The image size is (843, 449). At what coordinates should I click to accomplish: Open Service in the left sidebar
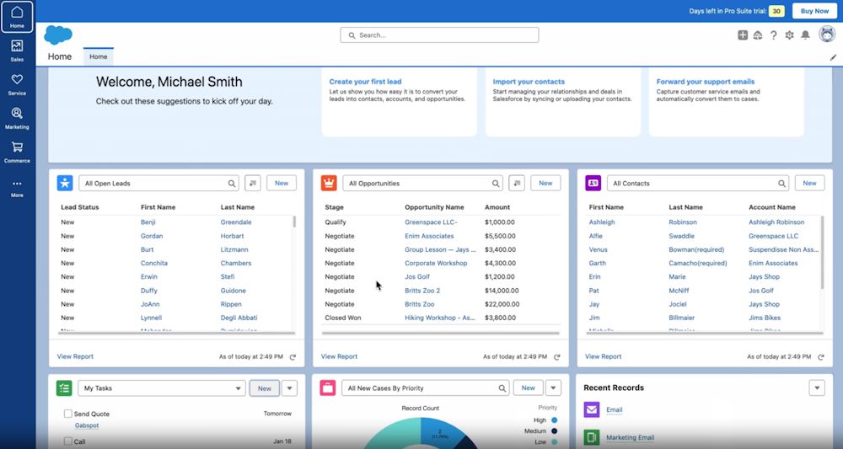tap(17, 84)
